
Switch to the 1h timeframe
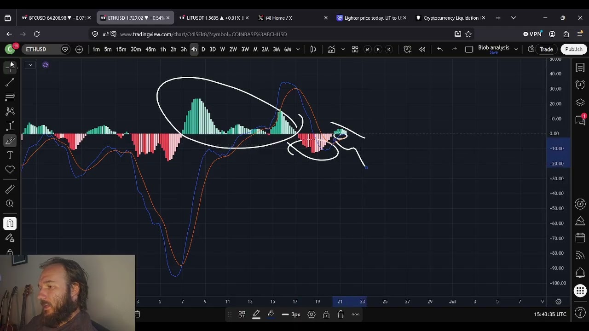tap(163, 49)
